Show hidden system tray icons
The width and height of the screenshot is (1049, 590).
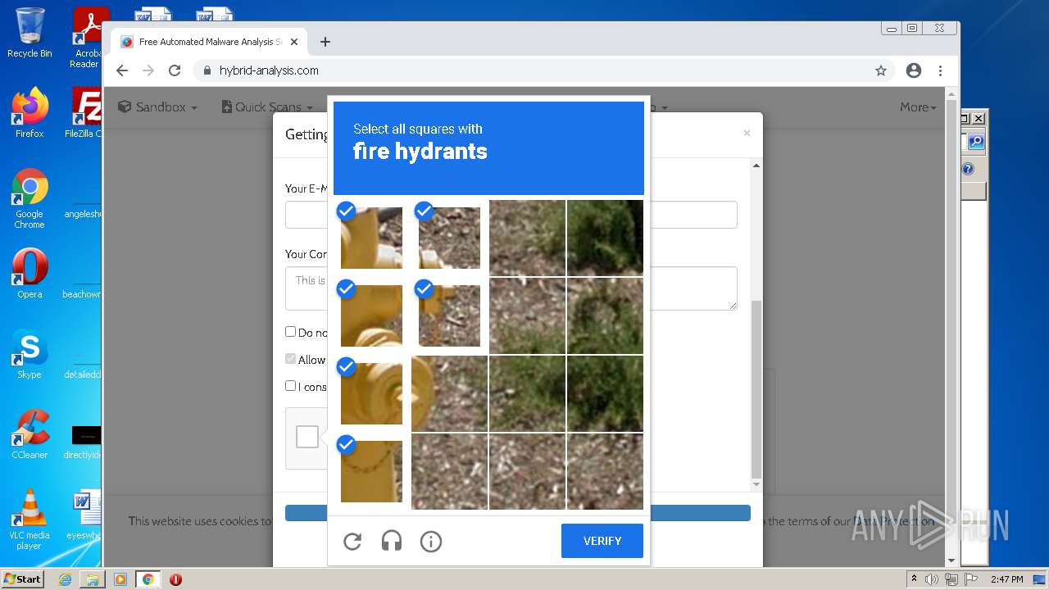coord(915,579)
